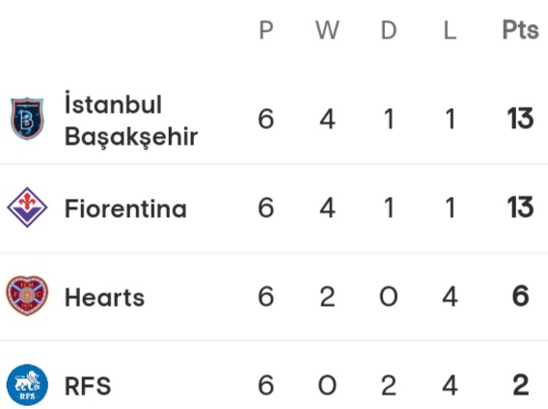Open the RFS team name
This screenshot has width=548, height=409.
click(88, 386)
